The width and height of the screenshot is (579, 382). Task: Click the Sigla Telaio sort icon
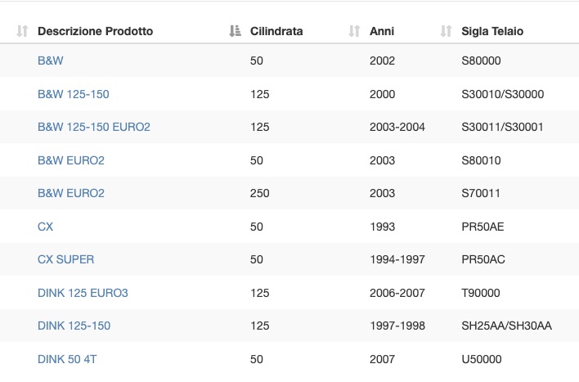[446, 31]
